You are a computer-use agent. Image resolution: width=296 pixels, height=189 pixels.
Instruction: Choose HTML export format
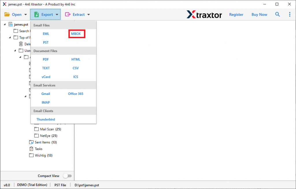coord(76,59)
